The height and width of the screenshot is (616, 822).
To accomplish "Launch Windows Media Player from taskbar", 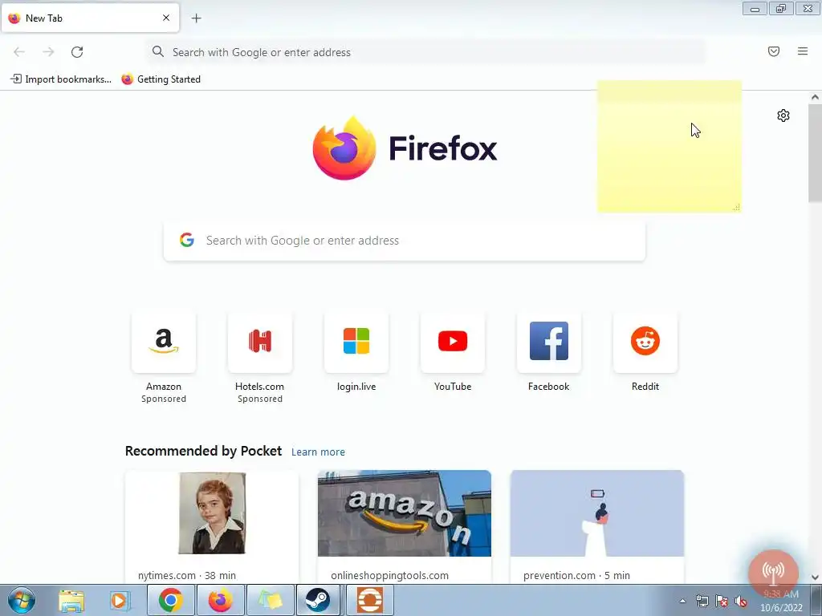I will click(120, 600).
